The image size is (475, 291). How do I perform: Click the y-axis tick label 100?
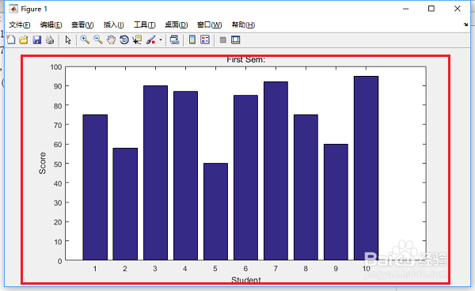pos(56,67)
